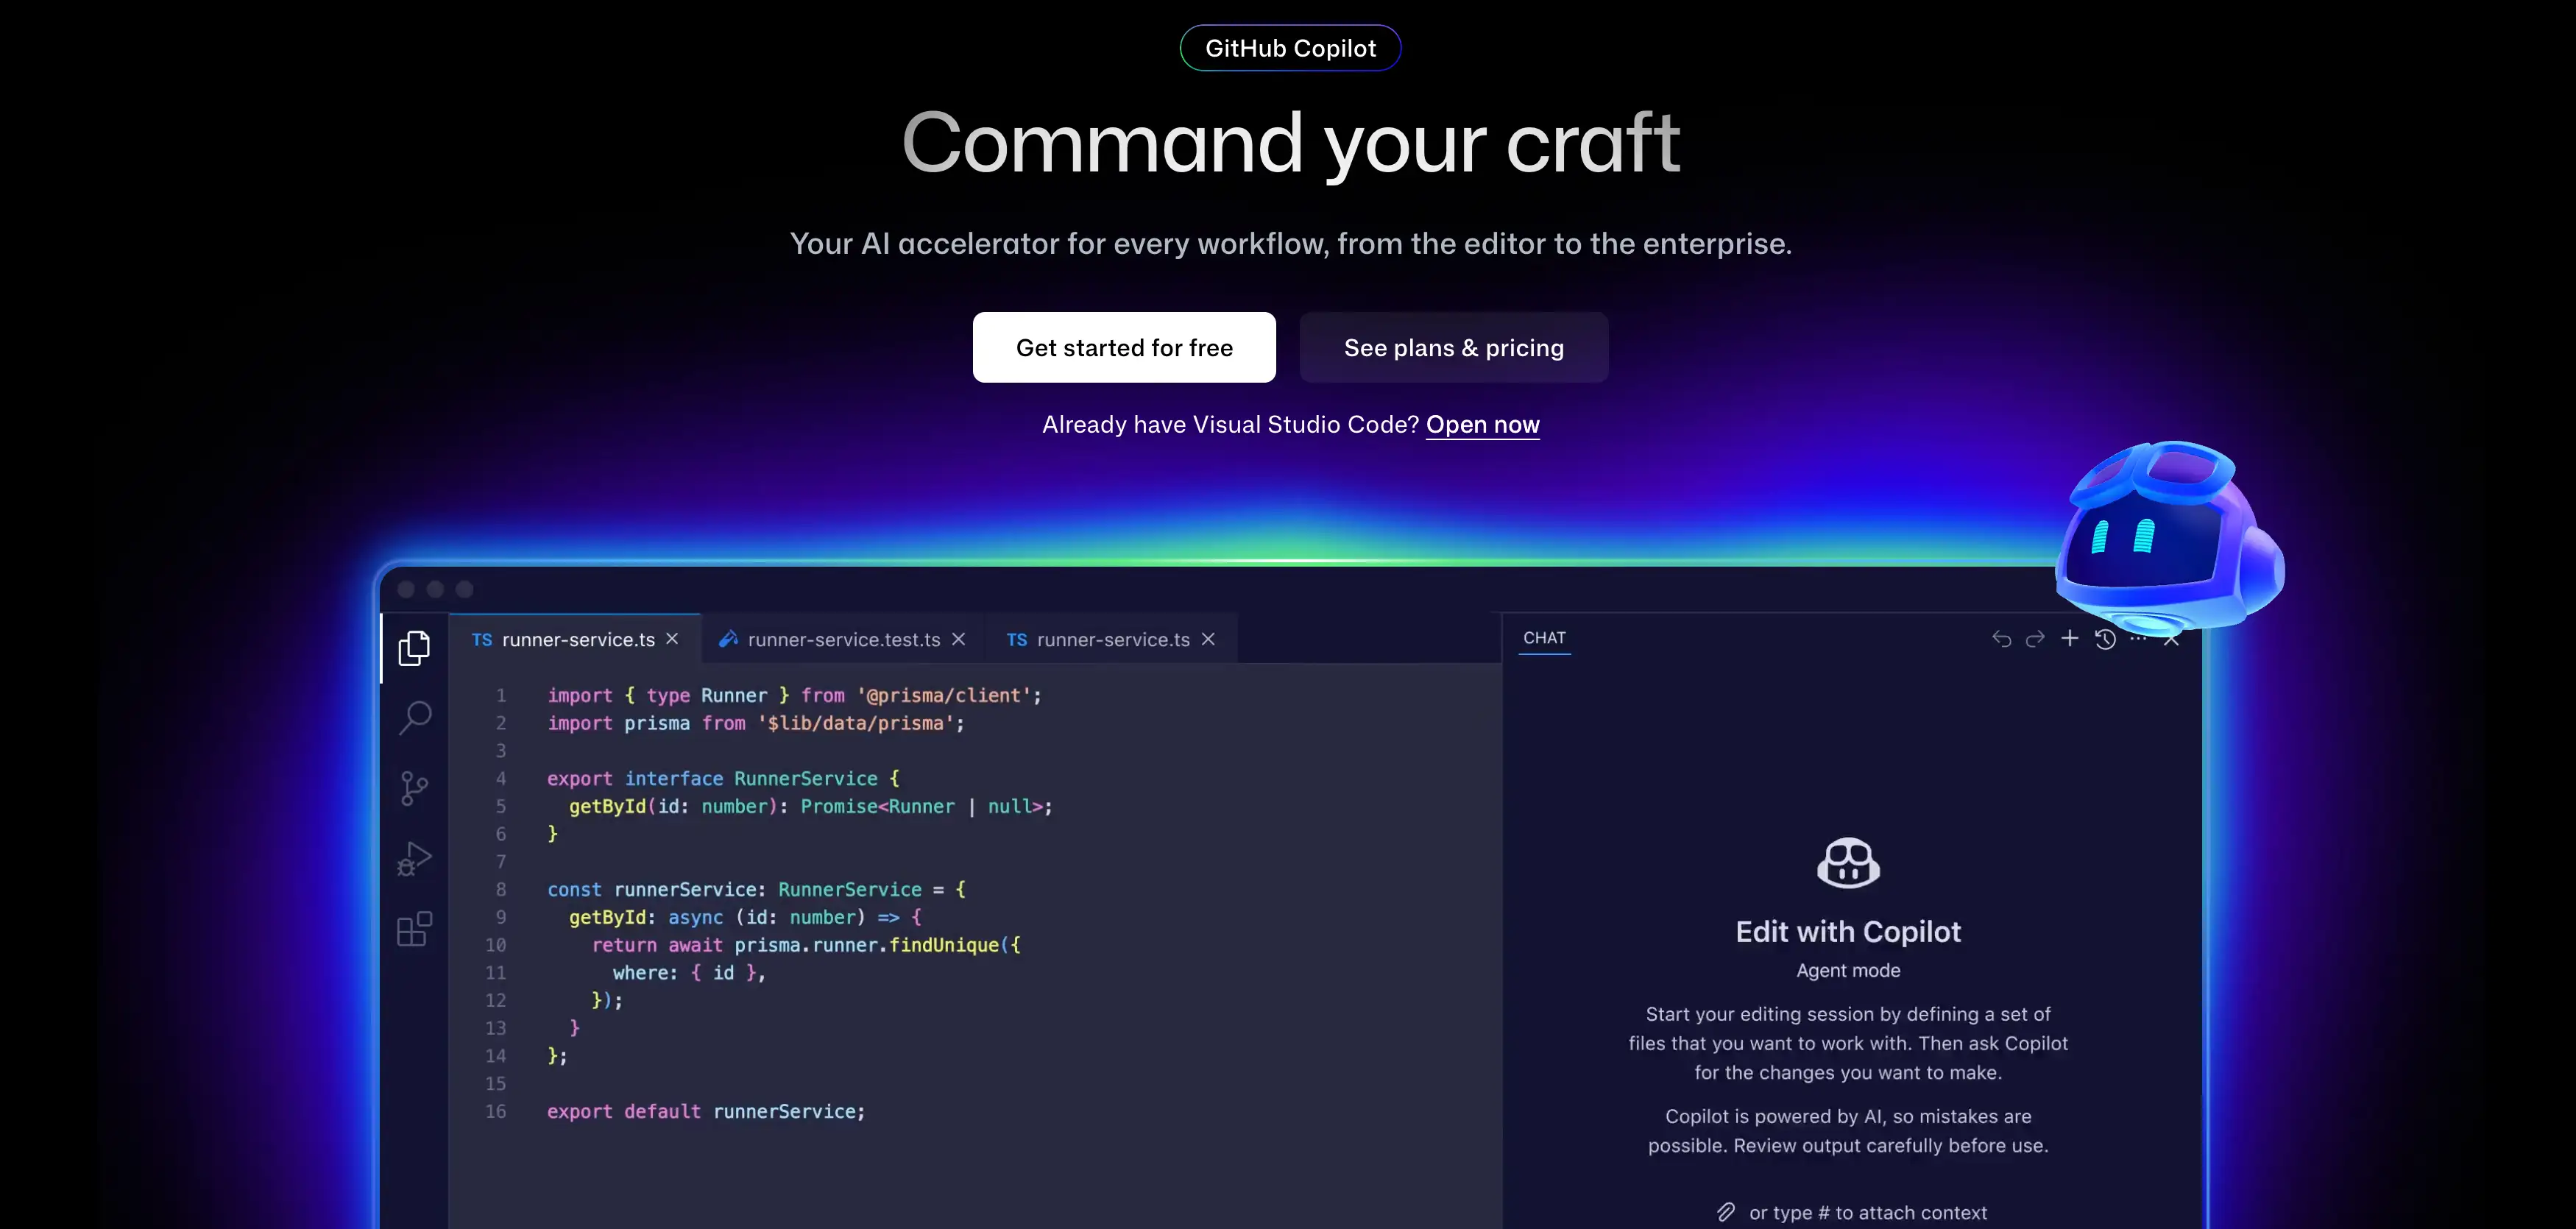Select the CHAT panel tab

coord(1545,638)
